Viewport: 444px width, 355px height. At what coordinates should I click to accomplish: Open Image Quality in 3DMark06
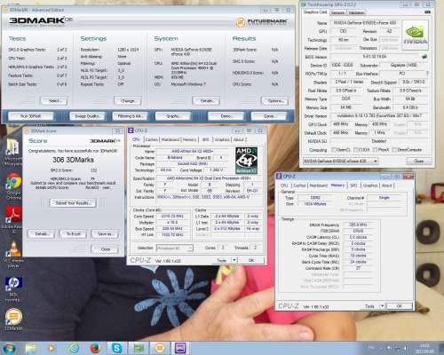click(88, 116)
